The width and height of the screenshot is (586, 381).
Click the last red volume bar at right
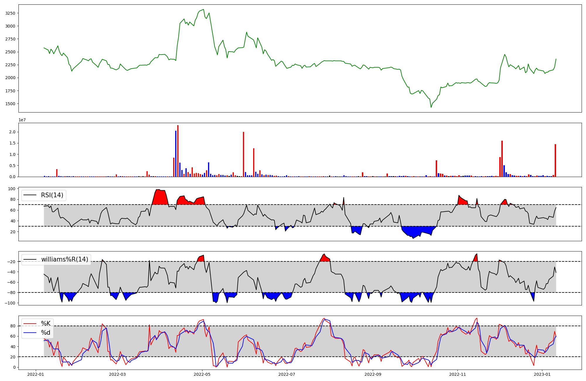pos(555,160)
